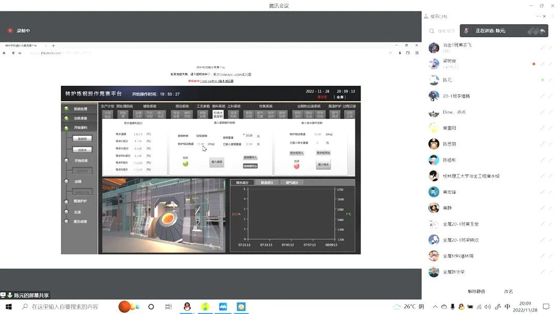The image size is (558, 314).
Task: Open the notification center icon
Action: [x=546, y=307]
